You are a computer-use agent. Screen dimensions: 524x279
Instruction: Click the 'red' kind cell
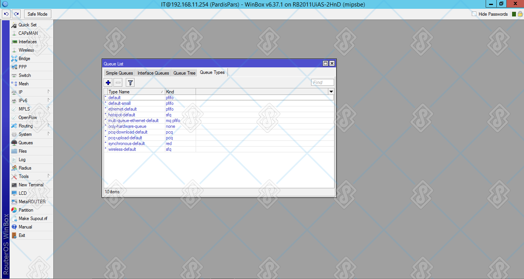(x=180, y=144)
